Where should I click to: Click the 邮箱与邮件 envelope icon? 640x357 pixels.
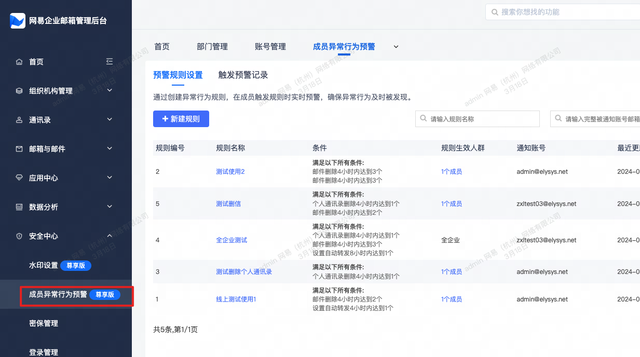(x=19, y=149)
